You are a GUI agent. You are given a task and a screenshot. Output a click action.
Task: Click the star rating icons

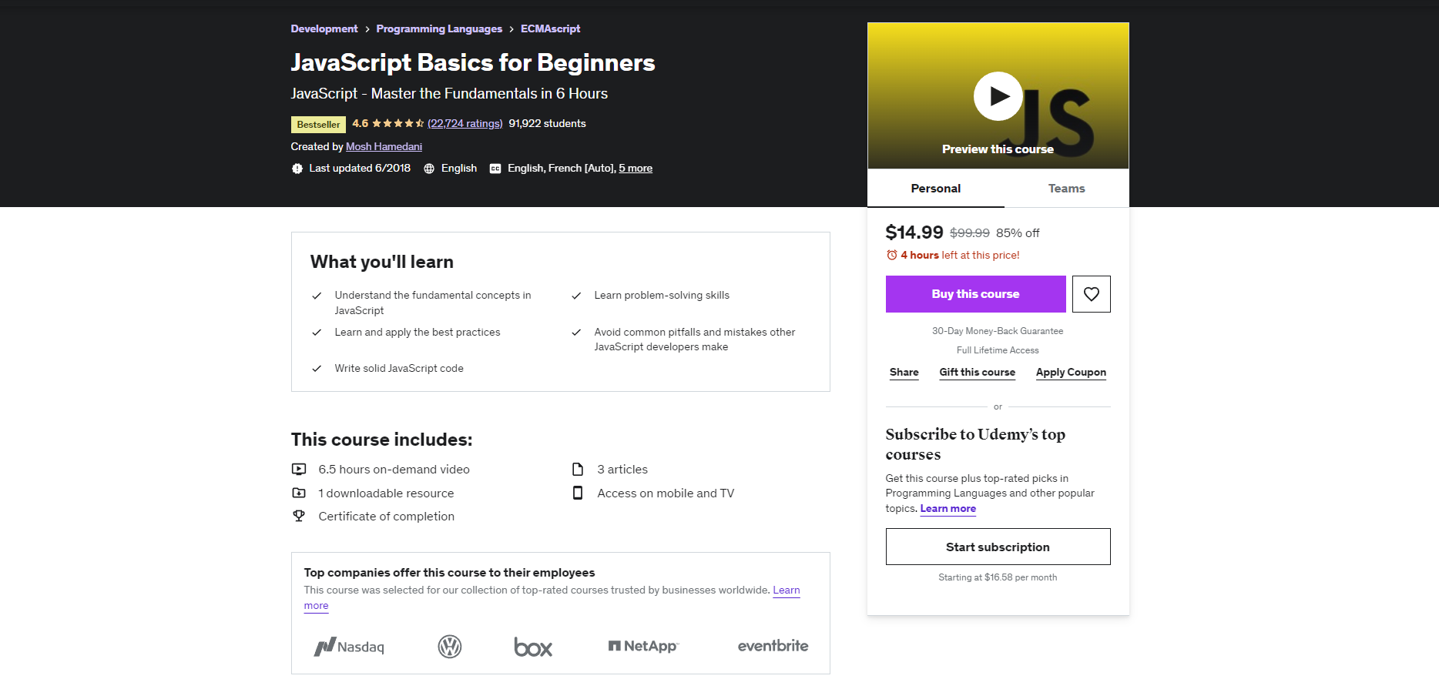coord(398,123)
